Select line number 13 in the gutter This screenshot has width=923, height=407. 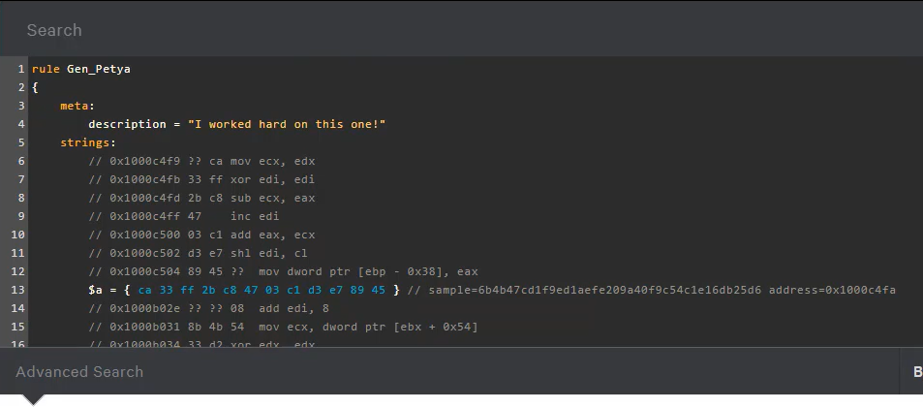(17, 290)
